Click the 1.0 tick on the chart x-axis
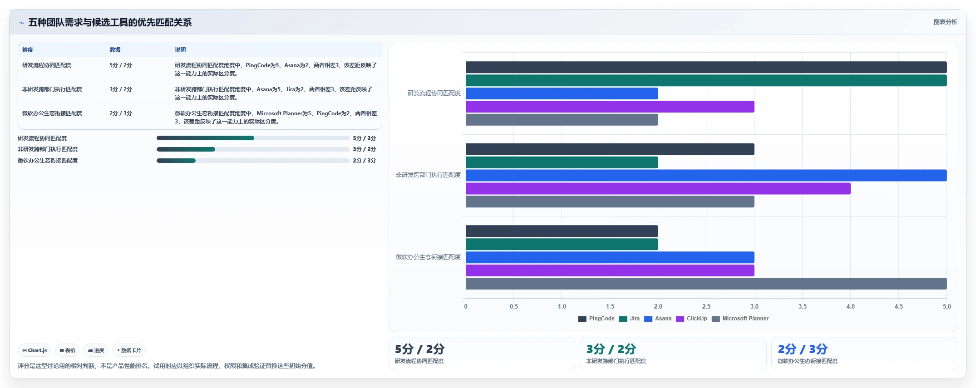Viewport: 976px width, 388px height. pos(562,307)
